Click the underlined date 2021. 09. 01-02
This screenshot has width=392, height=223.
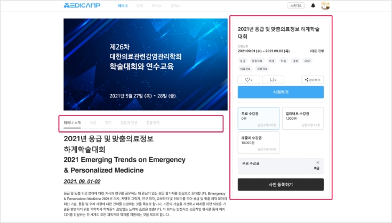pos(82,181)
